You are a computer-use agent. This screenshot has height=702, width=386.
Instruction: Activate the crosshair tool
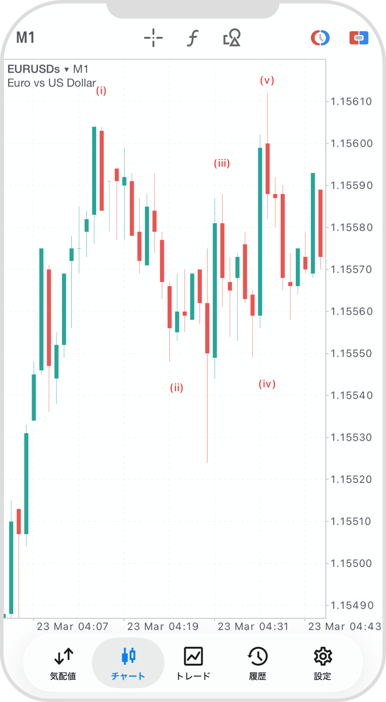(153, 38)
